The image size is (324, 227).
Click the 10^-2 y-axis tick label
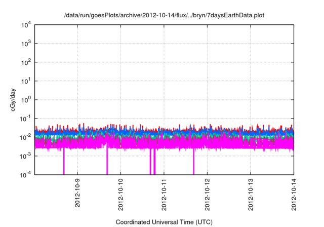[25, 137]
